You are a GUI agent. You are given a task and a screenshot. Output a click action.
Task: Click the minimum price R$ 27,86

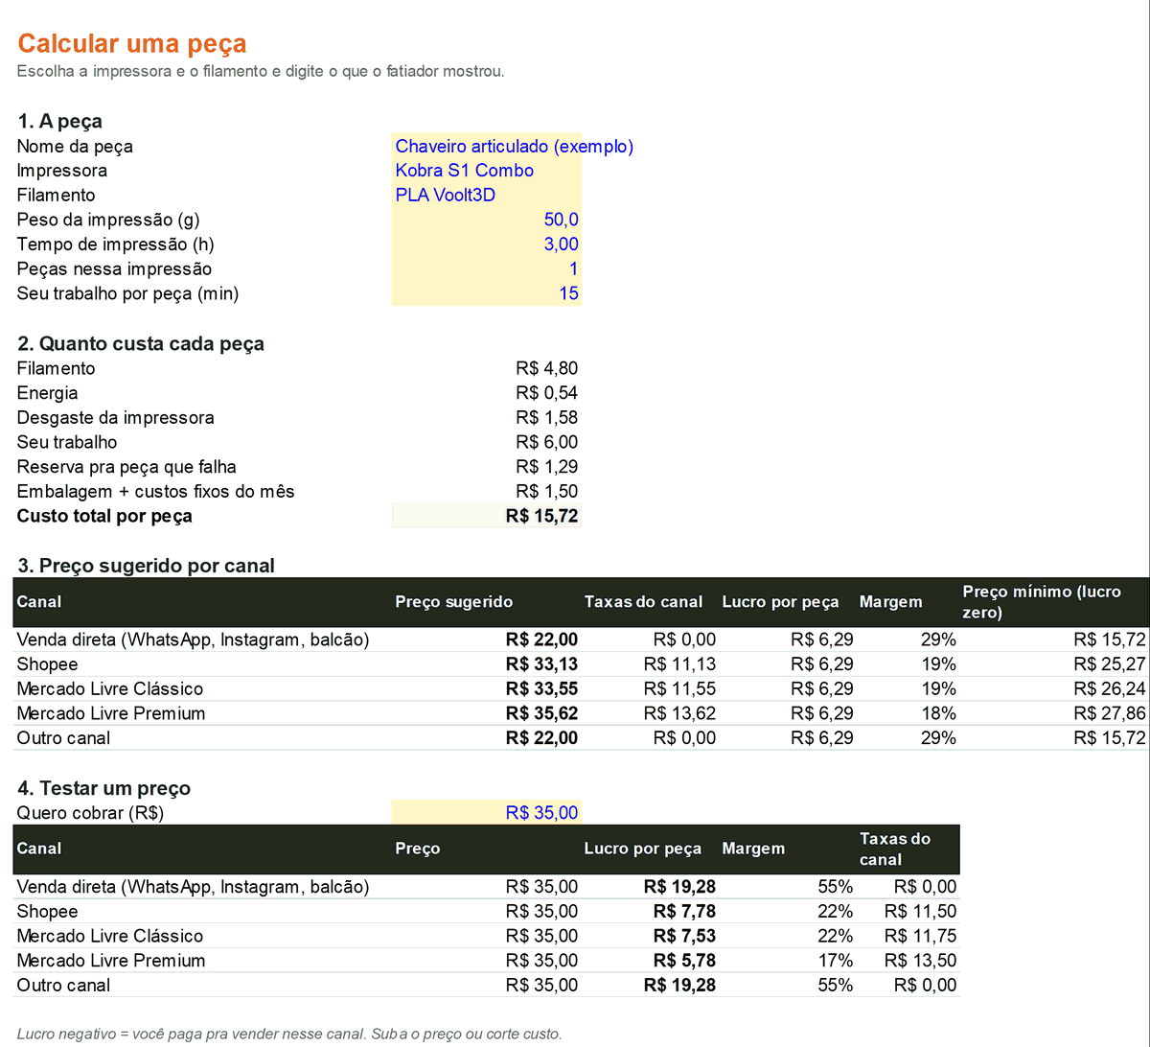coord(1110,713)
